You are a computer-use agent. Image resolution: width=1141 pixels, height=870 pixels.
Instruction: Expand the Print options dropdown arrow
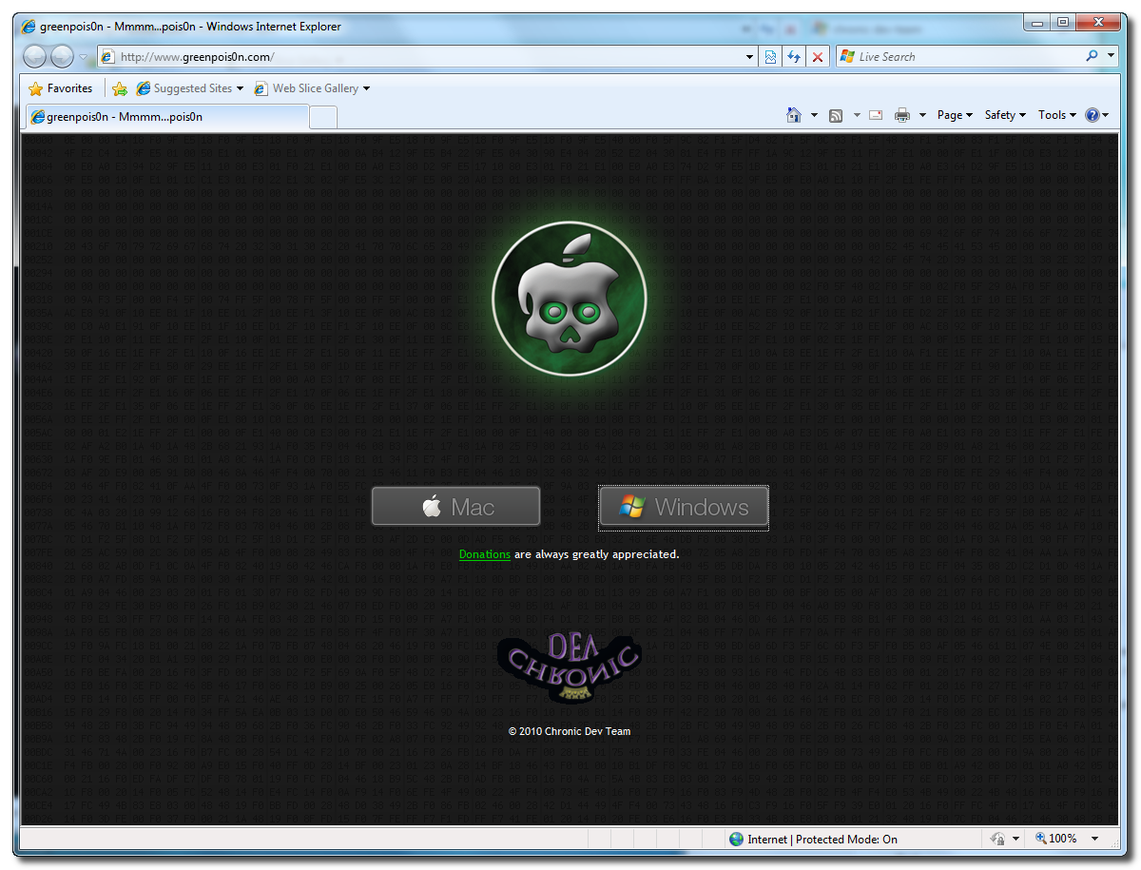922,116
